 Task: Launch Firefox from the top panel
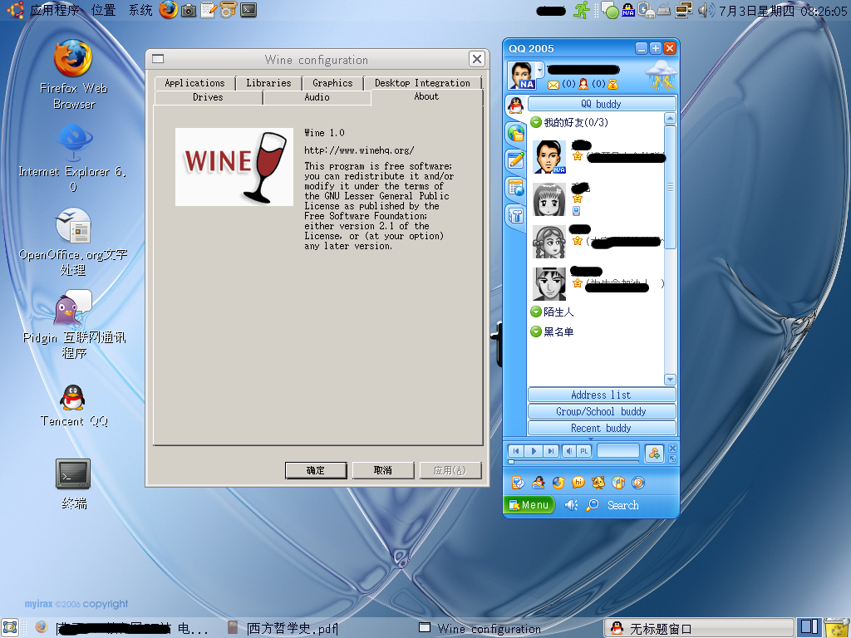[x=168, y=10]
